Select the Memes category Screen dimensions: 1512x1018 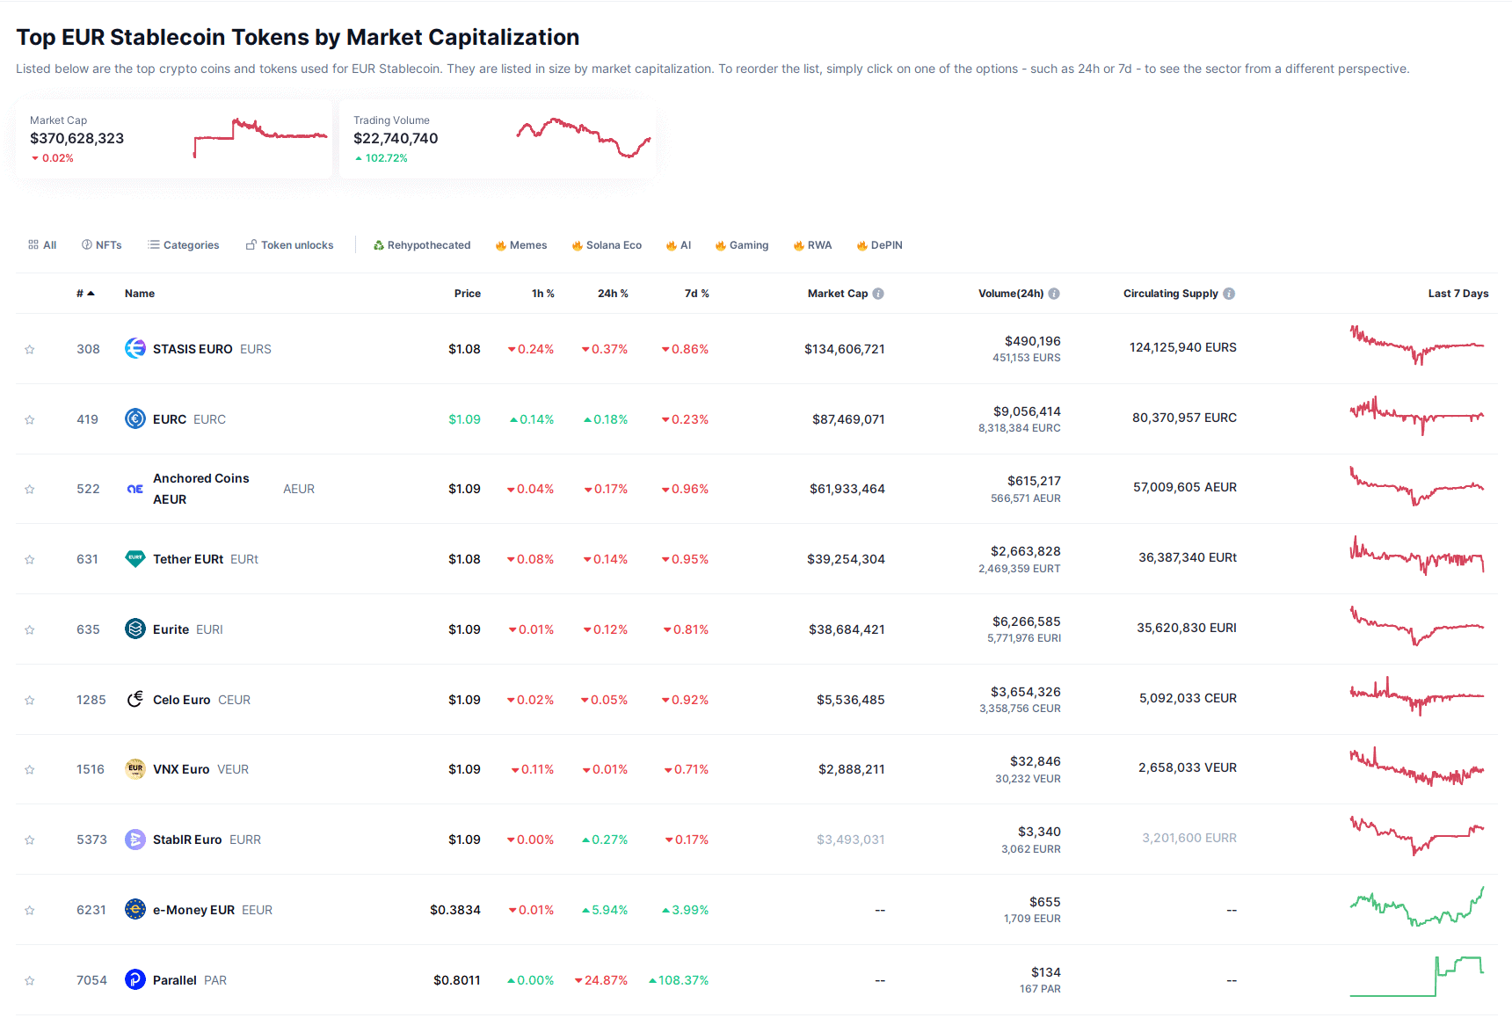tap(520, 245)
